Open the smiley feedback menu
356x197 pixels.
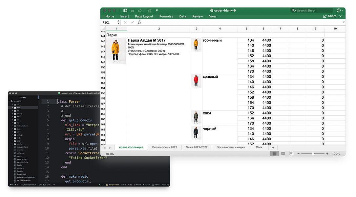pos(340,10)
